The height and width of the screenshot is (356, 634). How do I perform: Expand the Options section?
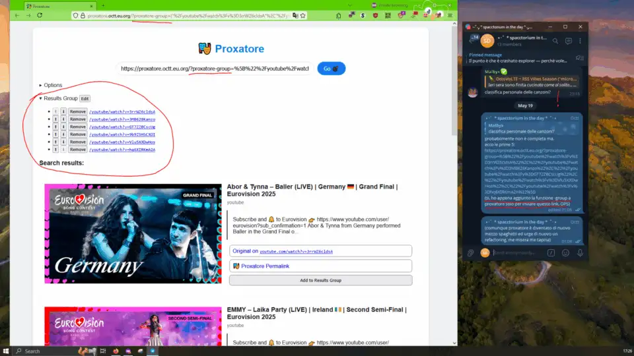51,85
